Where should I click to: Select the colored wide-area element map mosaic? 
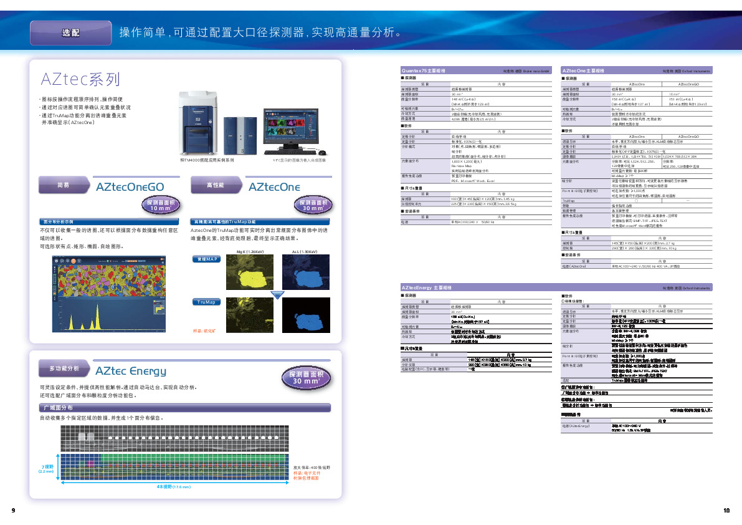[174, 467]
